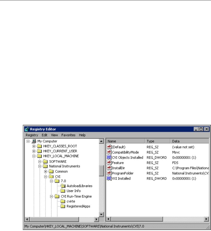Click the values pane horizontal scroll thumb
211x231 pixels.
click(137, 219)
